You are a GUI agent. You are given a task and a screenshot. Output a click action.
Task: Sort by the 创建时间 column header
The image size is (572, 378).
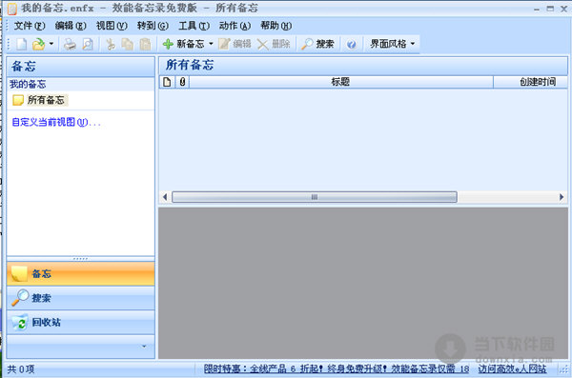click(531, 82)
